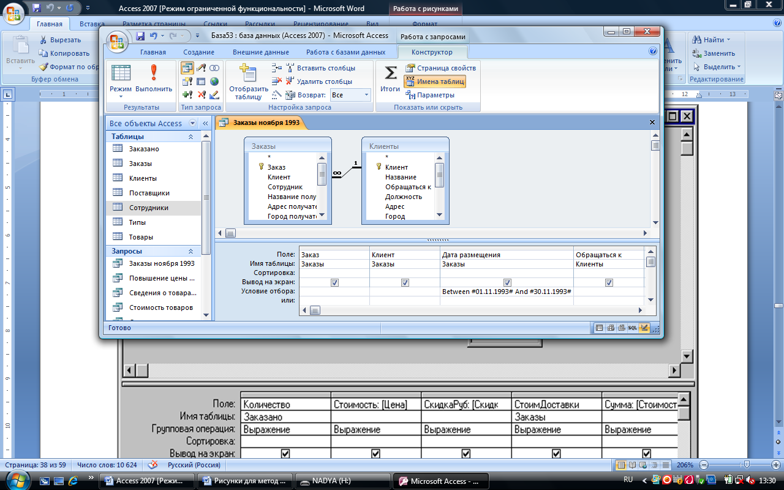This screenshot has height=490, width=784.
Task: Collapse the Запросы group
Action: coord(190,251)
